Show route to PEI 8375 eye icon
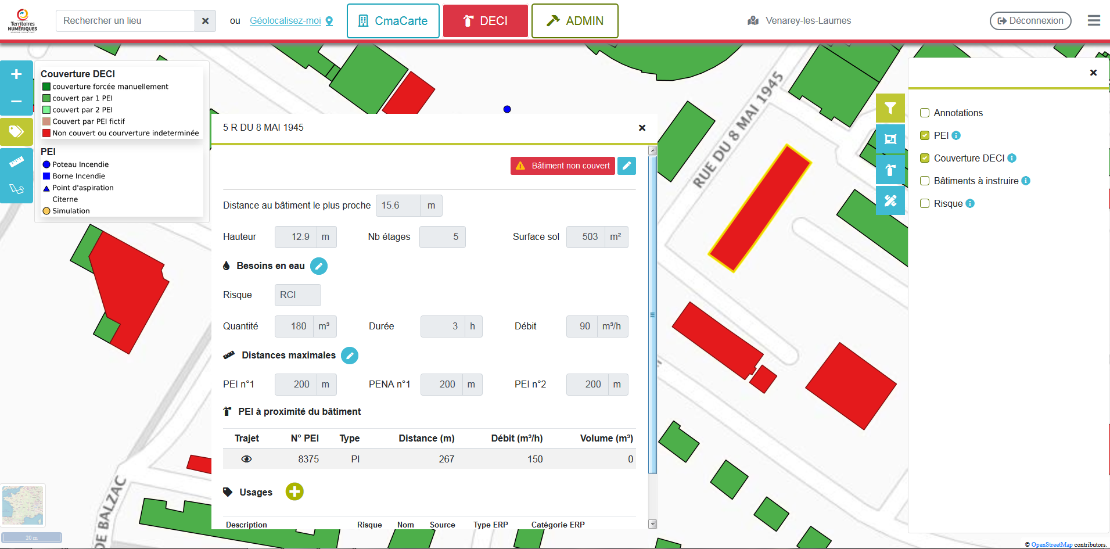This screenshot has width=1110, height=549. [246, 459]
